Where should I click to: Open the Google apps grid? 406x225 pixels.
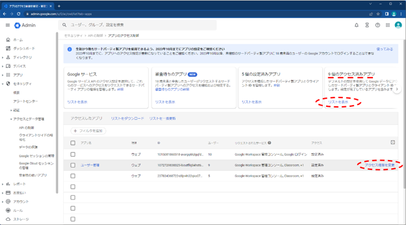pos(388,25)
